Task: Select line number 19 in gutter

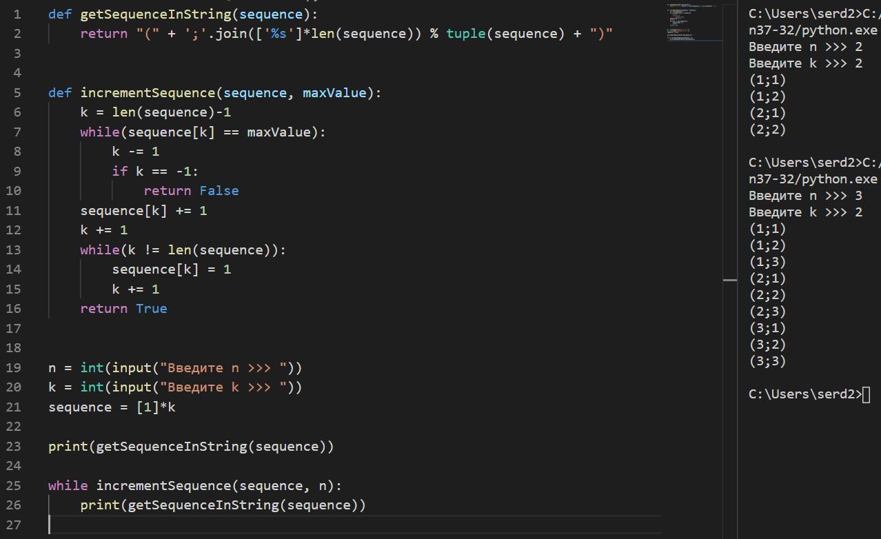Action: point(13,367)
